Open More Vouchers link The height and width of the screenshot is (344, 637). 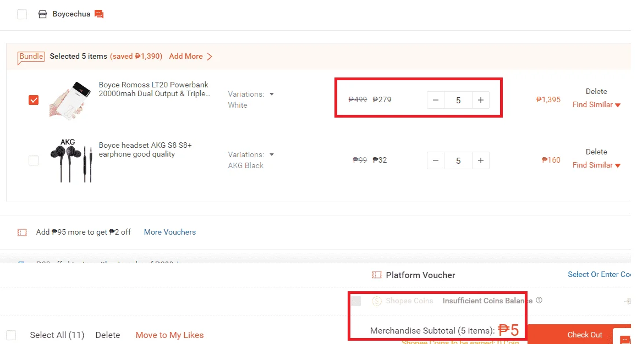click(x=170, y=232)
